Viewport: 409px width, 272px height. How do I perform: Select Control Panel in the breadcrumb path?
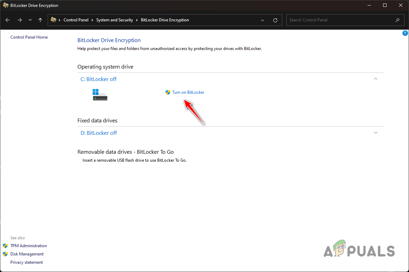click(76, 20)
